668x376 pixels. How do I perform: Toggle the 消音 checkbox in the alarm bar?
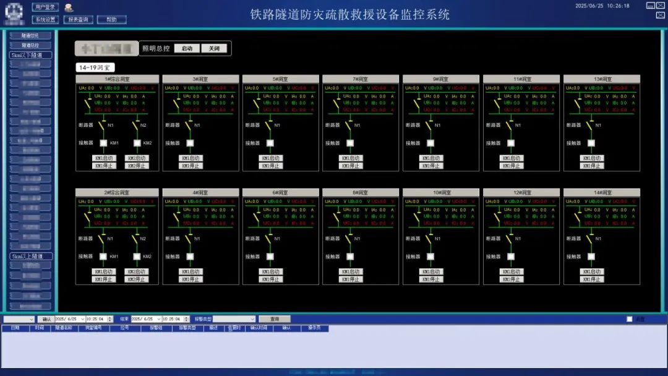click(630, 319)
